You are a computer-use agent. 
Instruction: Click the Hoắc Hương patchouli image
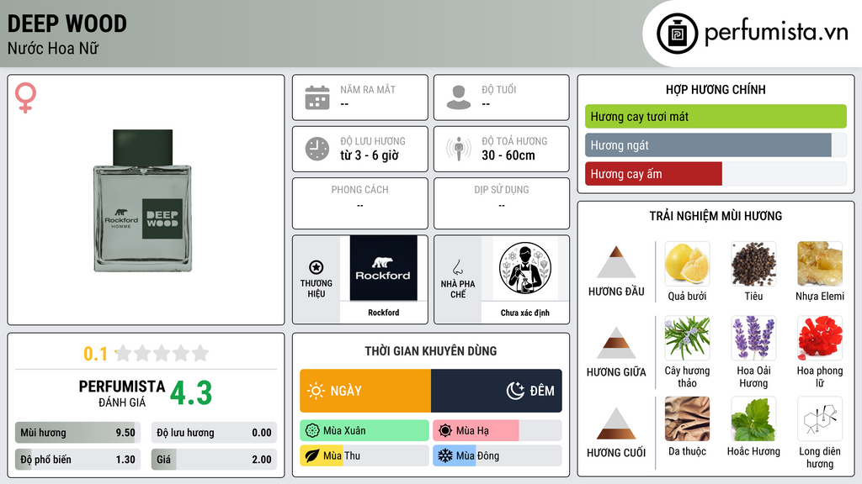coord(753,419)
